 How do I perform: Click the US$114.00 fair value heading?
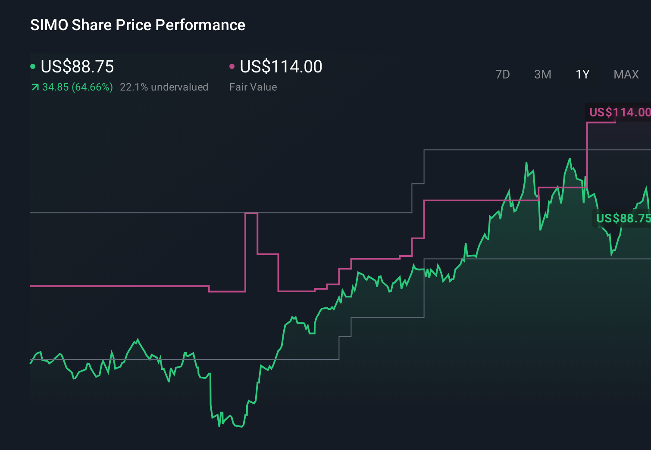(281, 67)
